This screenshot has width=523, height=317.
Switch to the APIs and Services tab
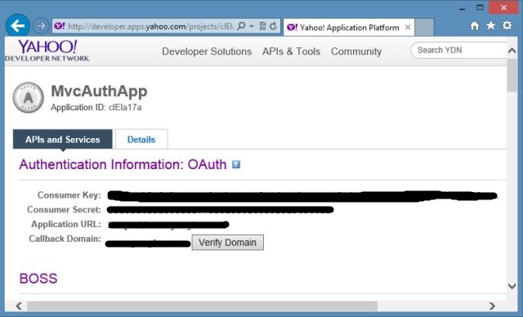click(x=63, y=140)
